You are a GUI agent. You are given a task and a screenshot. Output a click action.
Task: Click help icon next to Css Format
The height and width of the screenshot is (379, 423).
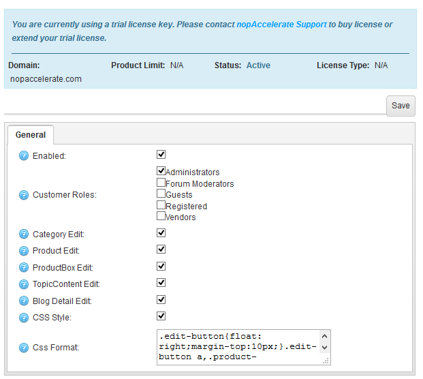24,348
